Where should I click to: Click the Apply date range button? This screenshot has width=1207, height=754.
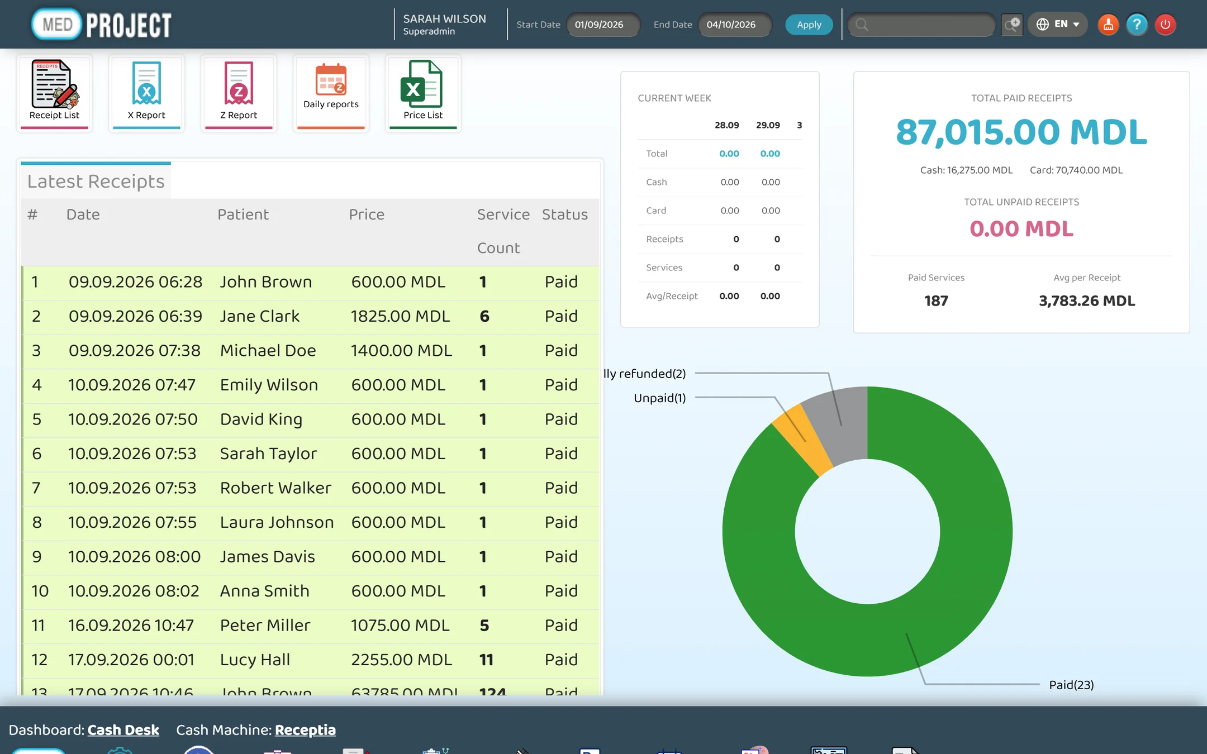coord(809,25)
